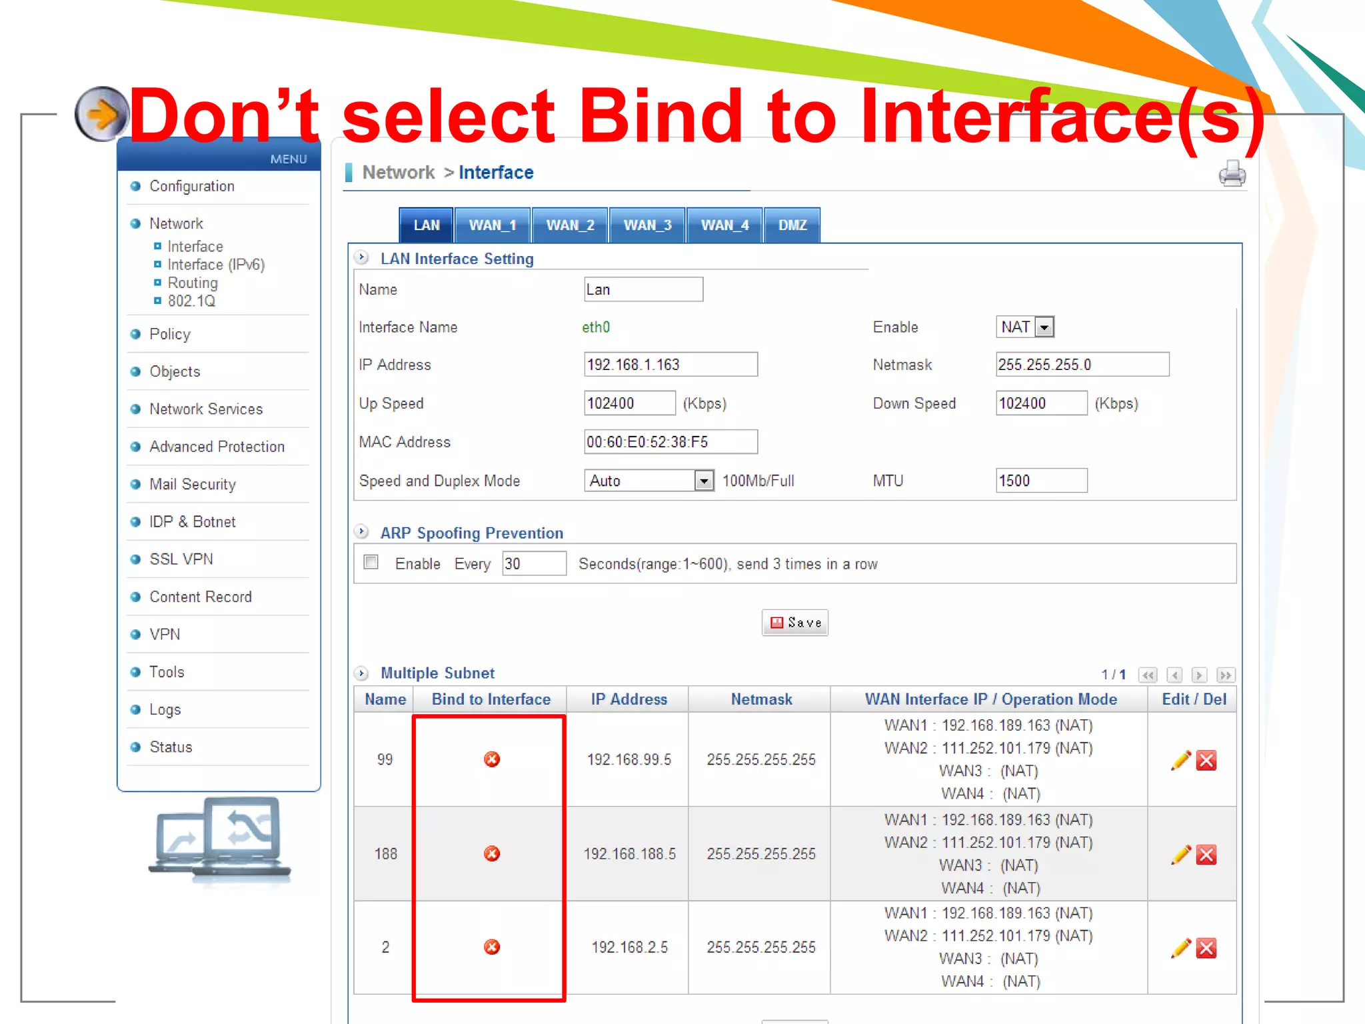
Task: Click pencil edit icon for subnet 99
Action: [x=1180, y=760]
